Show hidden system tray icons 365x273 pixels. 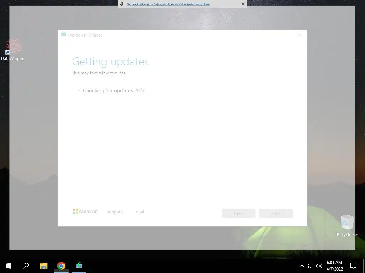[x=302, y=266]
